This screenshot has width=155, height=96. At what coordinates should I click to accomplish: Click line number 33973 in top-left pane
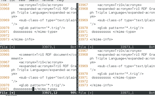5,39
